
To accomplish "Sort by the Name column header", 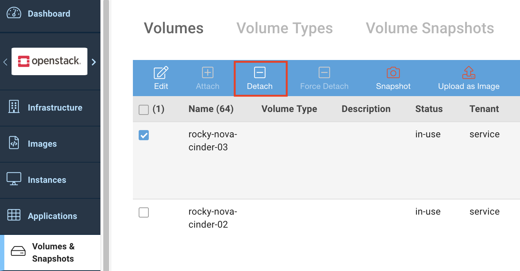I will [211, 109].
